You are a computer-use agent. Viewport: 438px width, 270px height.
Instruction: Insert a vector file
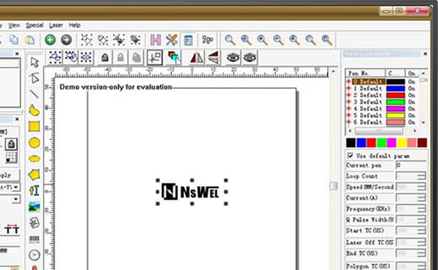click(34, 223)
